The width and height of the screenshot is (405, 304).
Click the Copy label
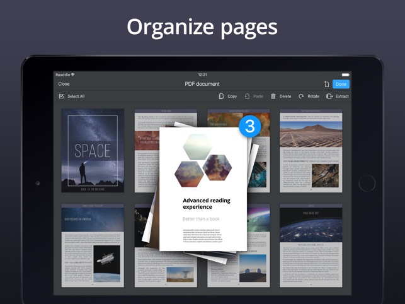click(232, 96)
